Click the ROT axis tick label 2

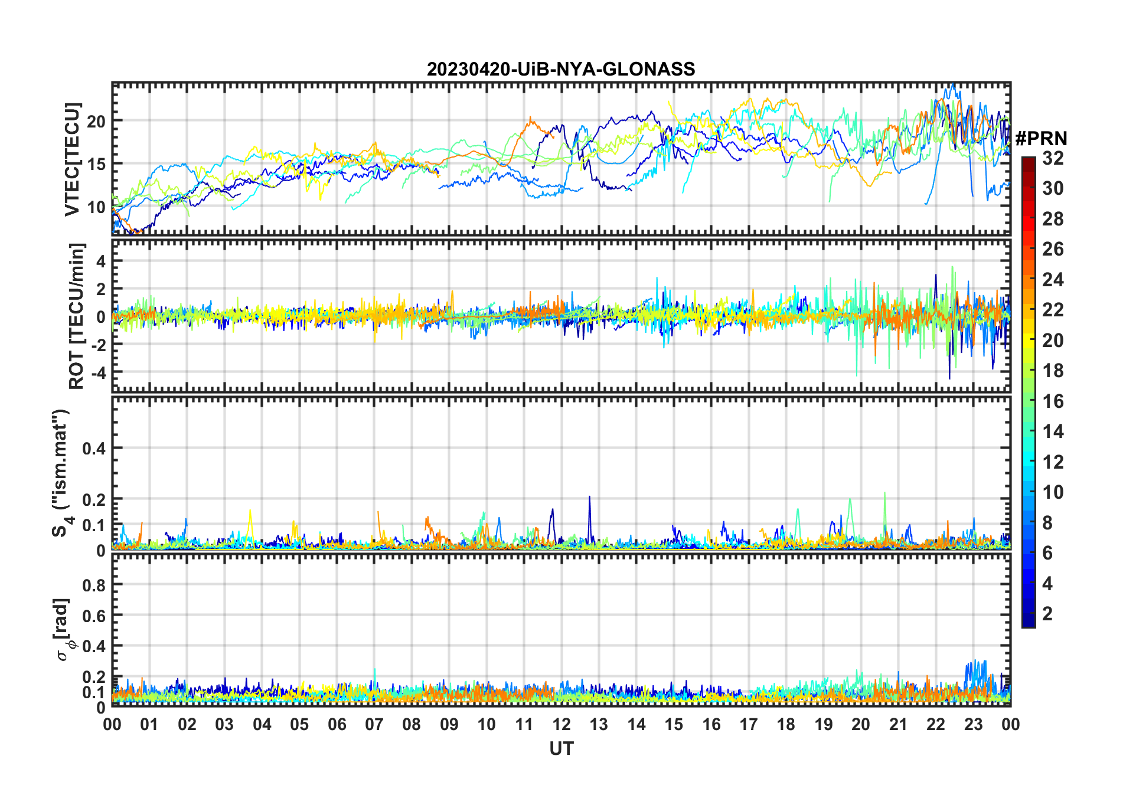point(101,289)
